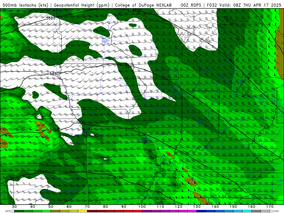This screenshot has height=213, width=284.
Task: Click the '500mb Isotachs (kts)' title text
Action: point(25,5)
